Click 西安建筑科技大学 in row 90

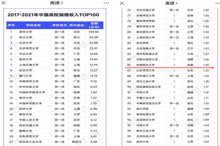click(x=149, y=87)
